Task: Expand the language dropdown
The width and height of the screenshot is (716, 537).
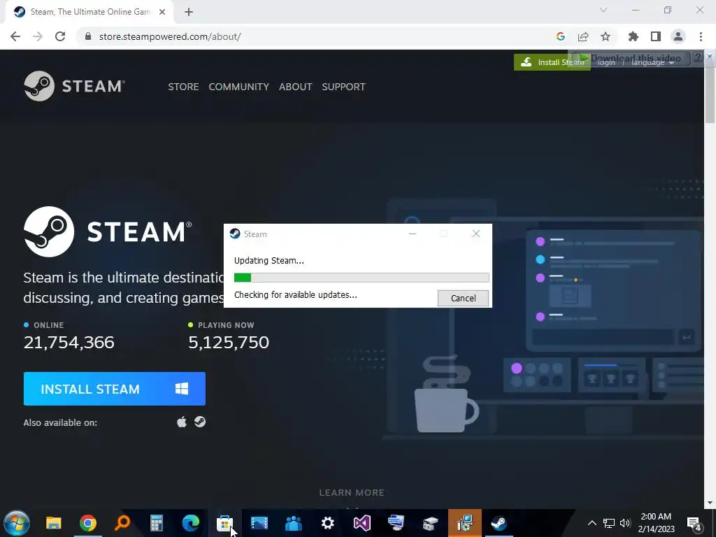Action: (652, 62)
